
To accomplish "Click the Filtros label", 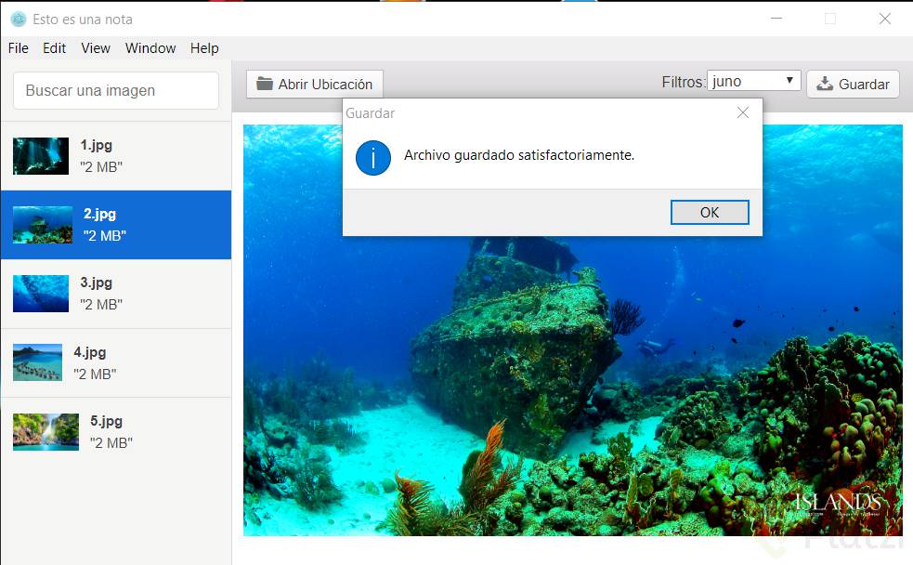I will (684, 82).
